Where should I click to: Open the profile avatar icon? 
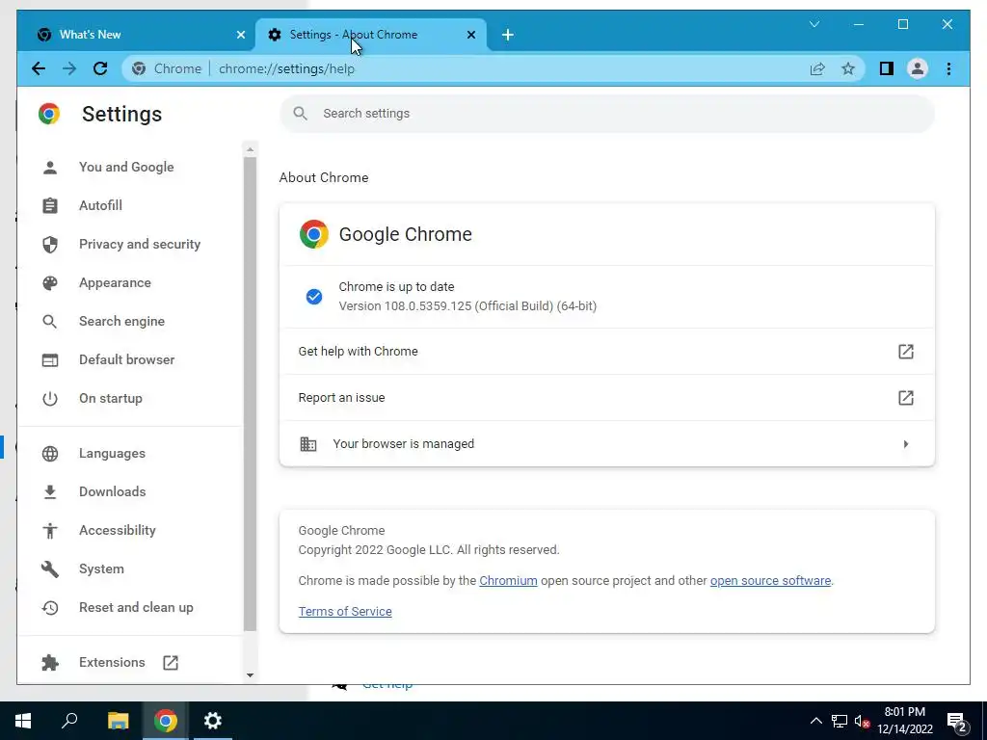(x=918, y=68)
